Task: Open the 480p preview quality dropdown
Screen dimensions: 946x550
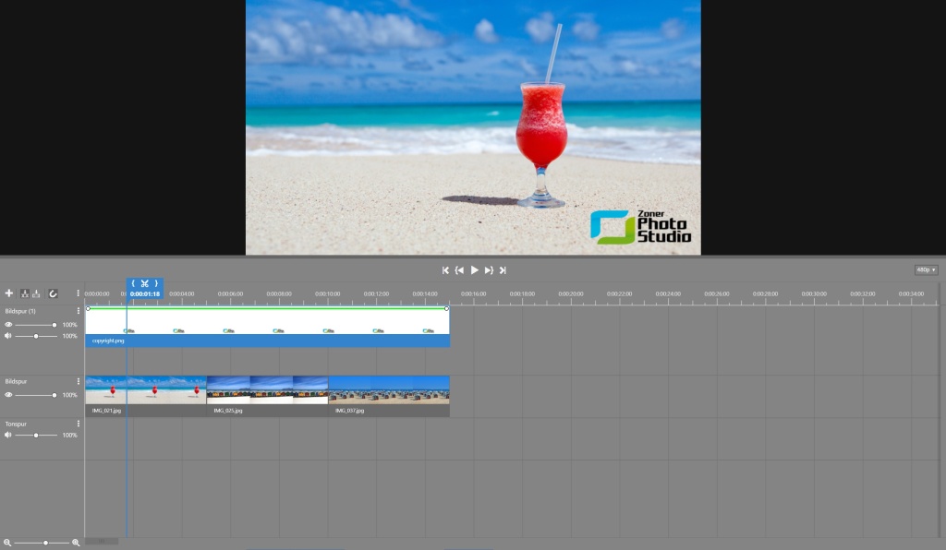Action: (926, 269)
